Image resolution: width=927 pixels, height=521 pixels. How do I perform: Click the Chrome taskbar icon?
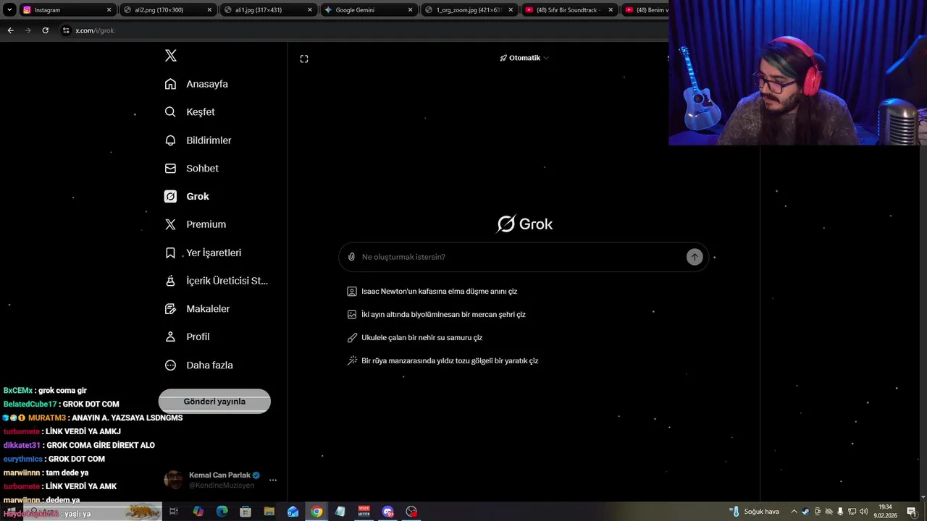point(316,512)
